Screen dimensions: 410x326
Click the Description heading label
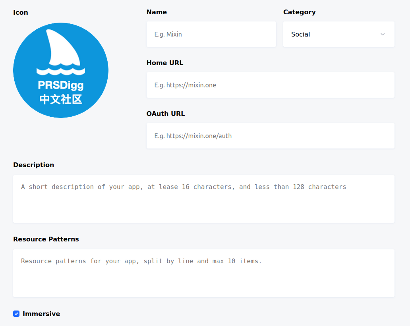click(x=34, y=165)
